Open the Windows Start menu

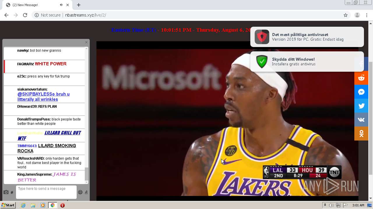(8, 205)
